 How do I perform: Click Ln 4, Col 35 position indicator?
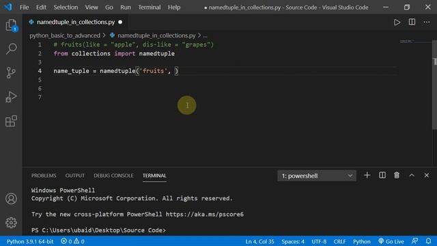(259, 241)
